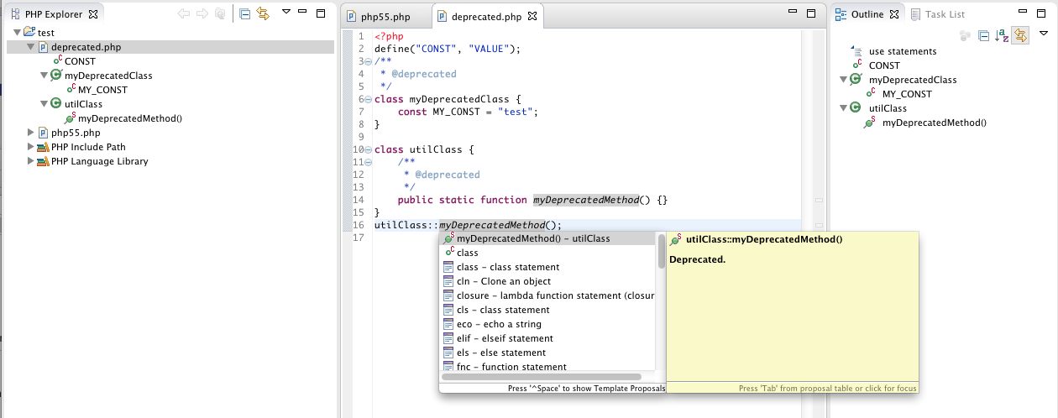Collapse all nodes in Outline view
1058x418 pixels.
tap(983, 35)
